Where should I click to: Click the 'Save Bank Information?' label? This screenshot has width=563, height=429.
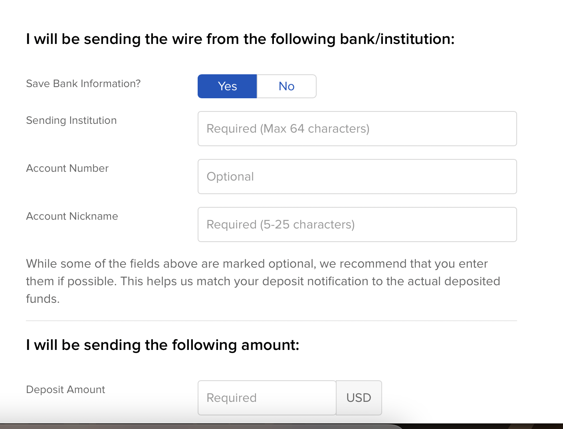83,83
